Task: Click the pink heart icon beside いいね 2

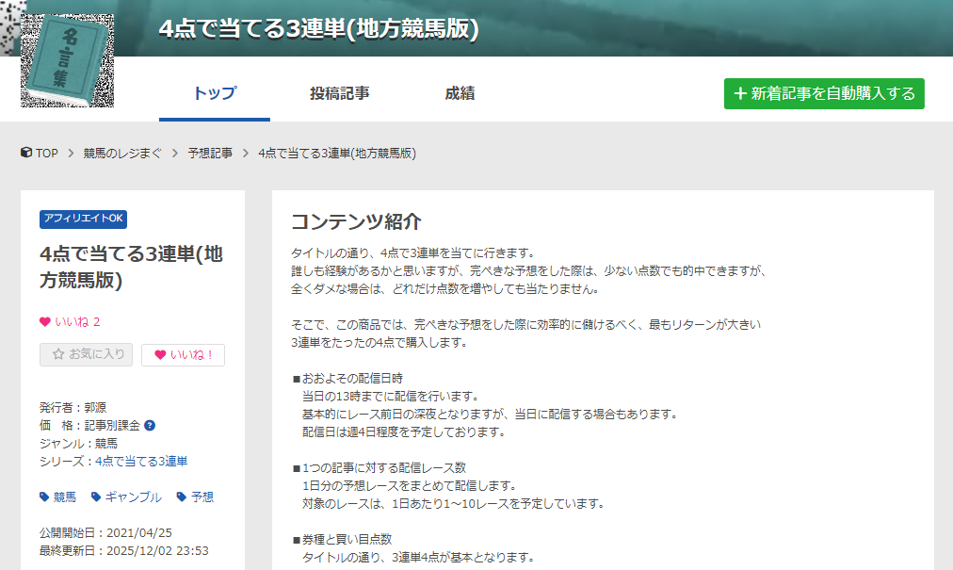Action: 45,322
